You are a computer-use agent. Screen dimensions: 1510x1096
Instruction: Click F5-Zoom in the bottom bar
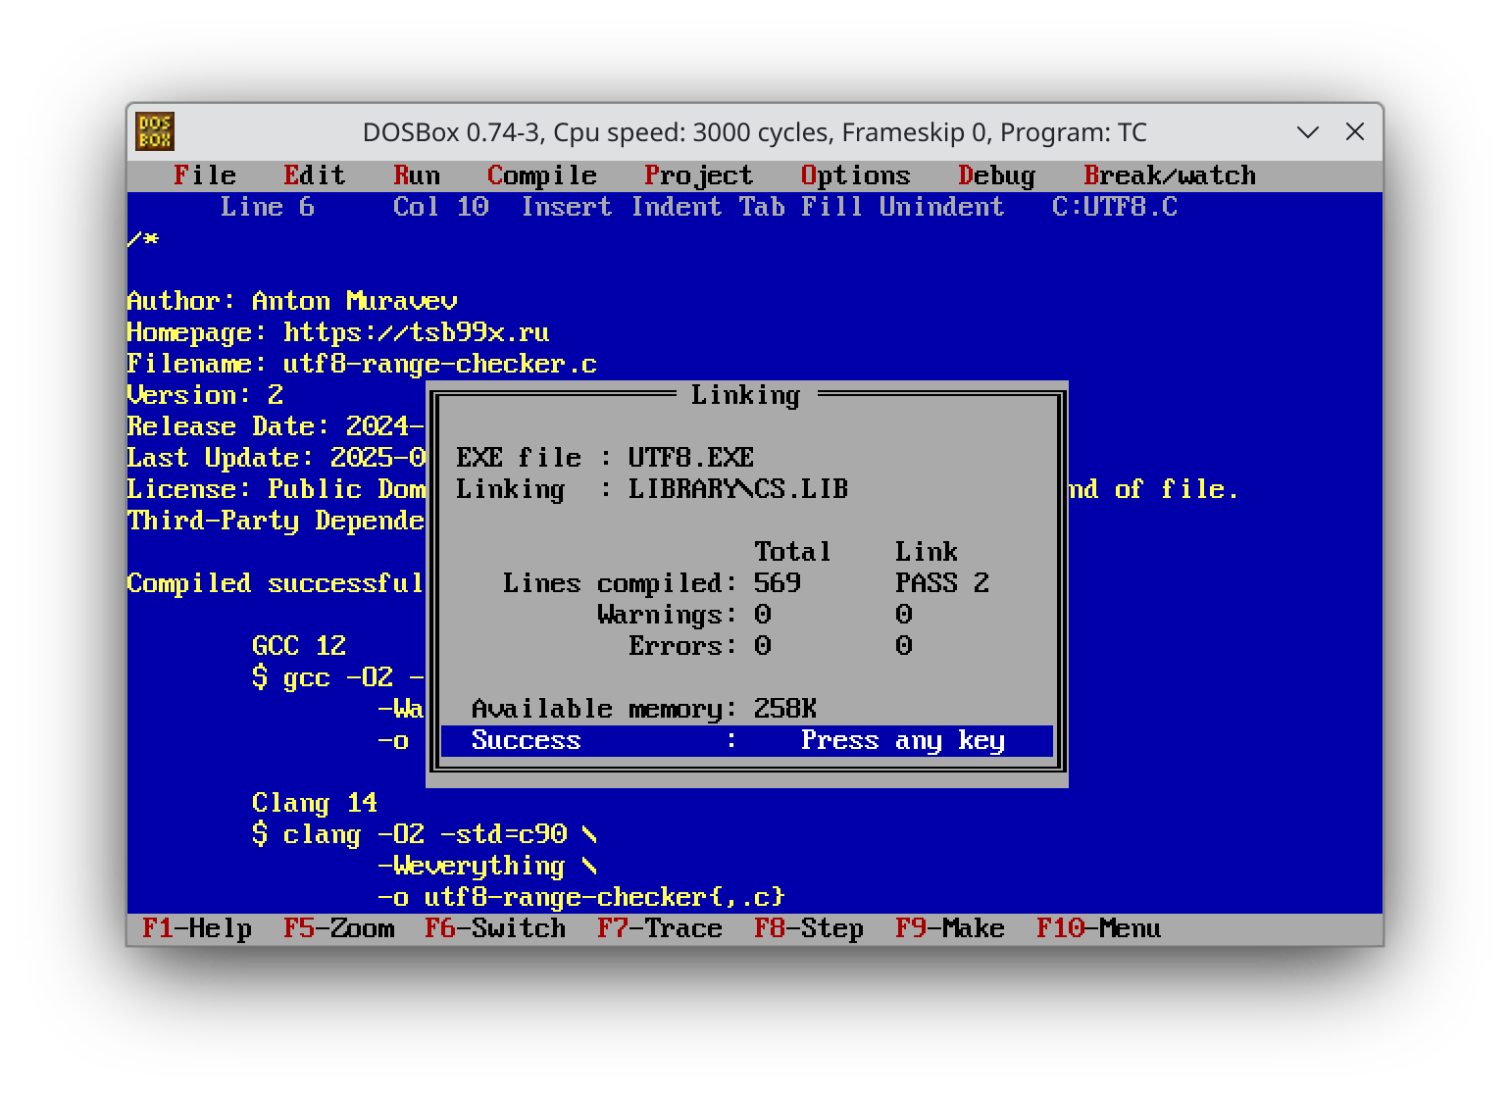[x=338, y=928]
